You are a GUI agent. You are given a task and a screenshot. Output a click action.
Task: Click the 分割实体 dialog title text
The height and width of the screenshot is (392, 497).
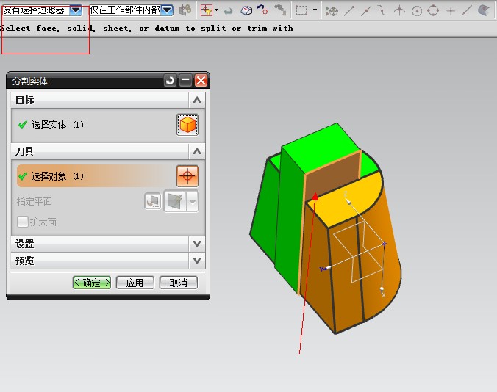click(x=30, y=81)
